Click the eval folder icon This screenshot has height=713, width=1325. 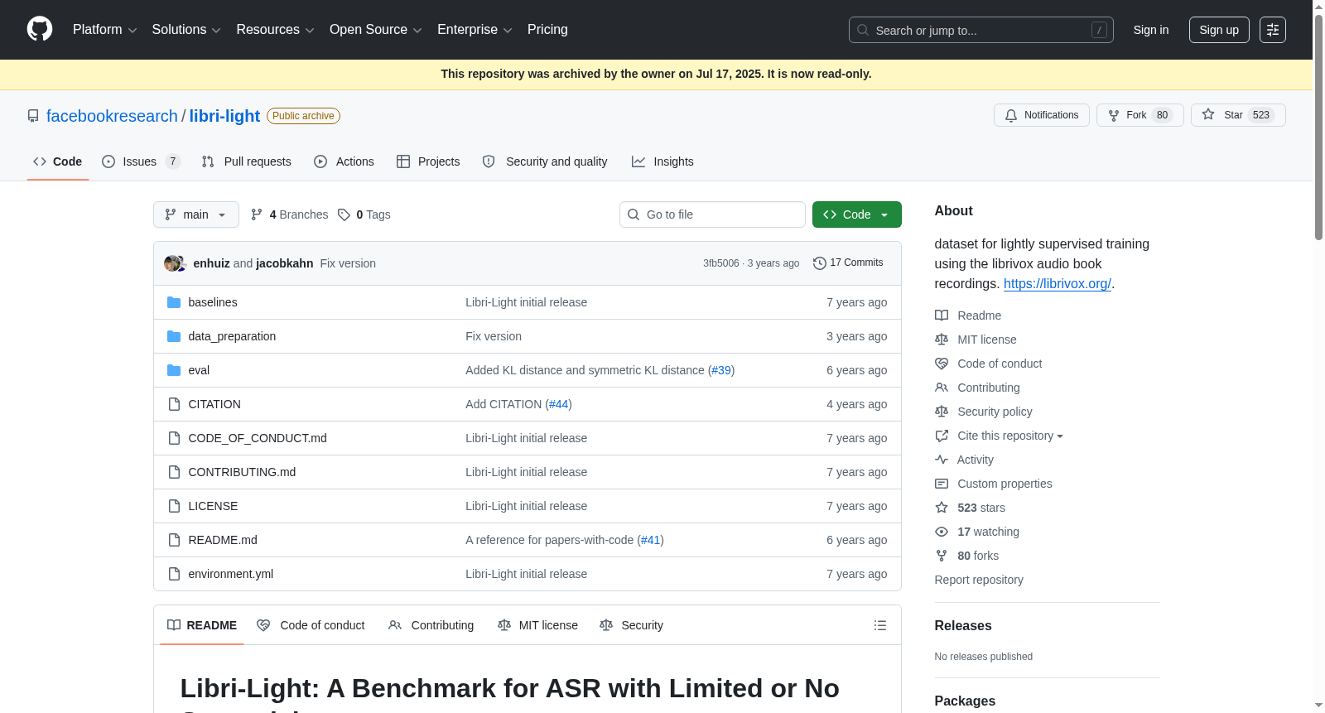pyautogui.click(x=174, y=370)
